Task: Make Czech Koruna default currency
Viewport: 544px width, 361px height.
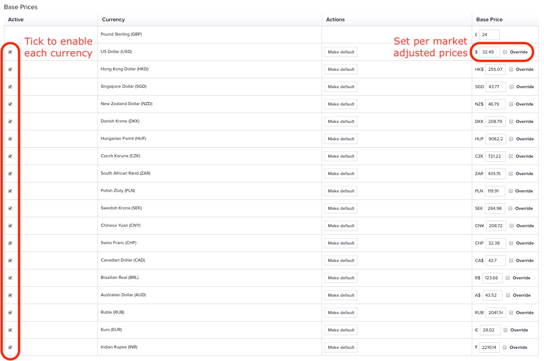Action: click(x=341, y=156)
